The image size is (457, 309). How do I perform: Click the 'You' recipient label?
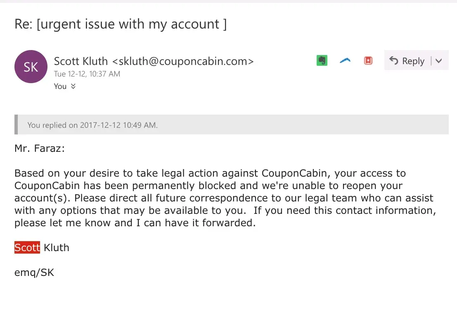point(60,86)
